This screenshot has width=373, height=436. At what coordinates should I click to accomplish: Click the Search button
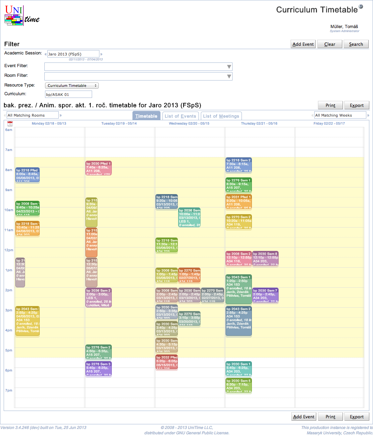[x=356, y=44]
